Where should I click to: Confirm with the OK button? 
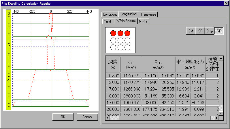click(63, 117)
